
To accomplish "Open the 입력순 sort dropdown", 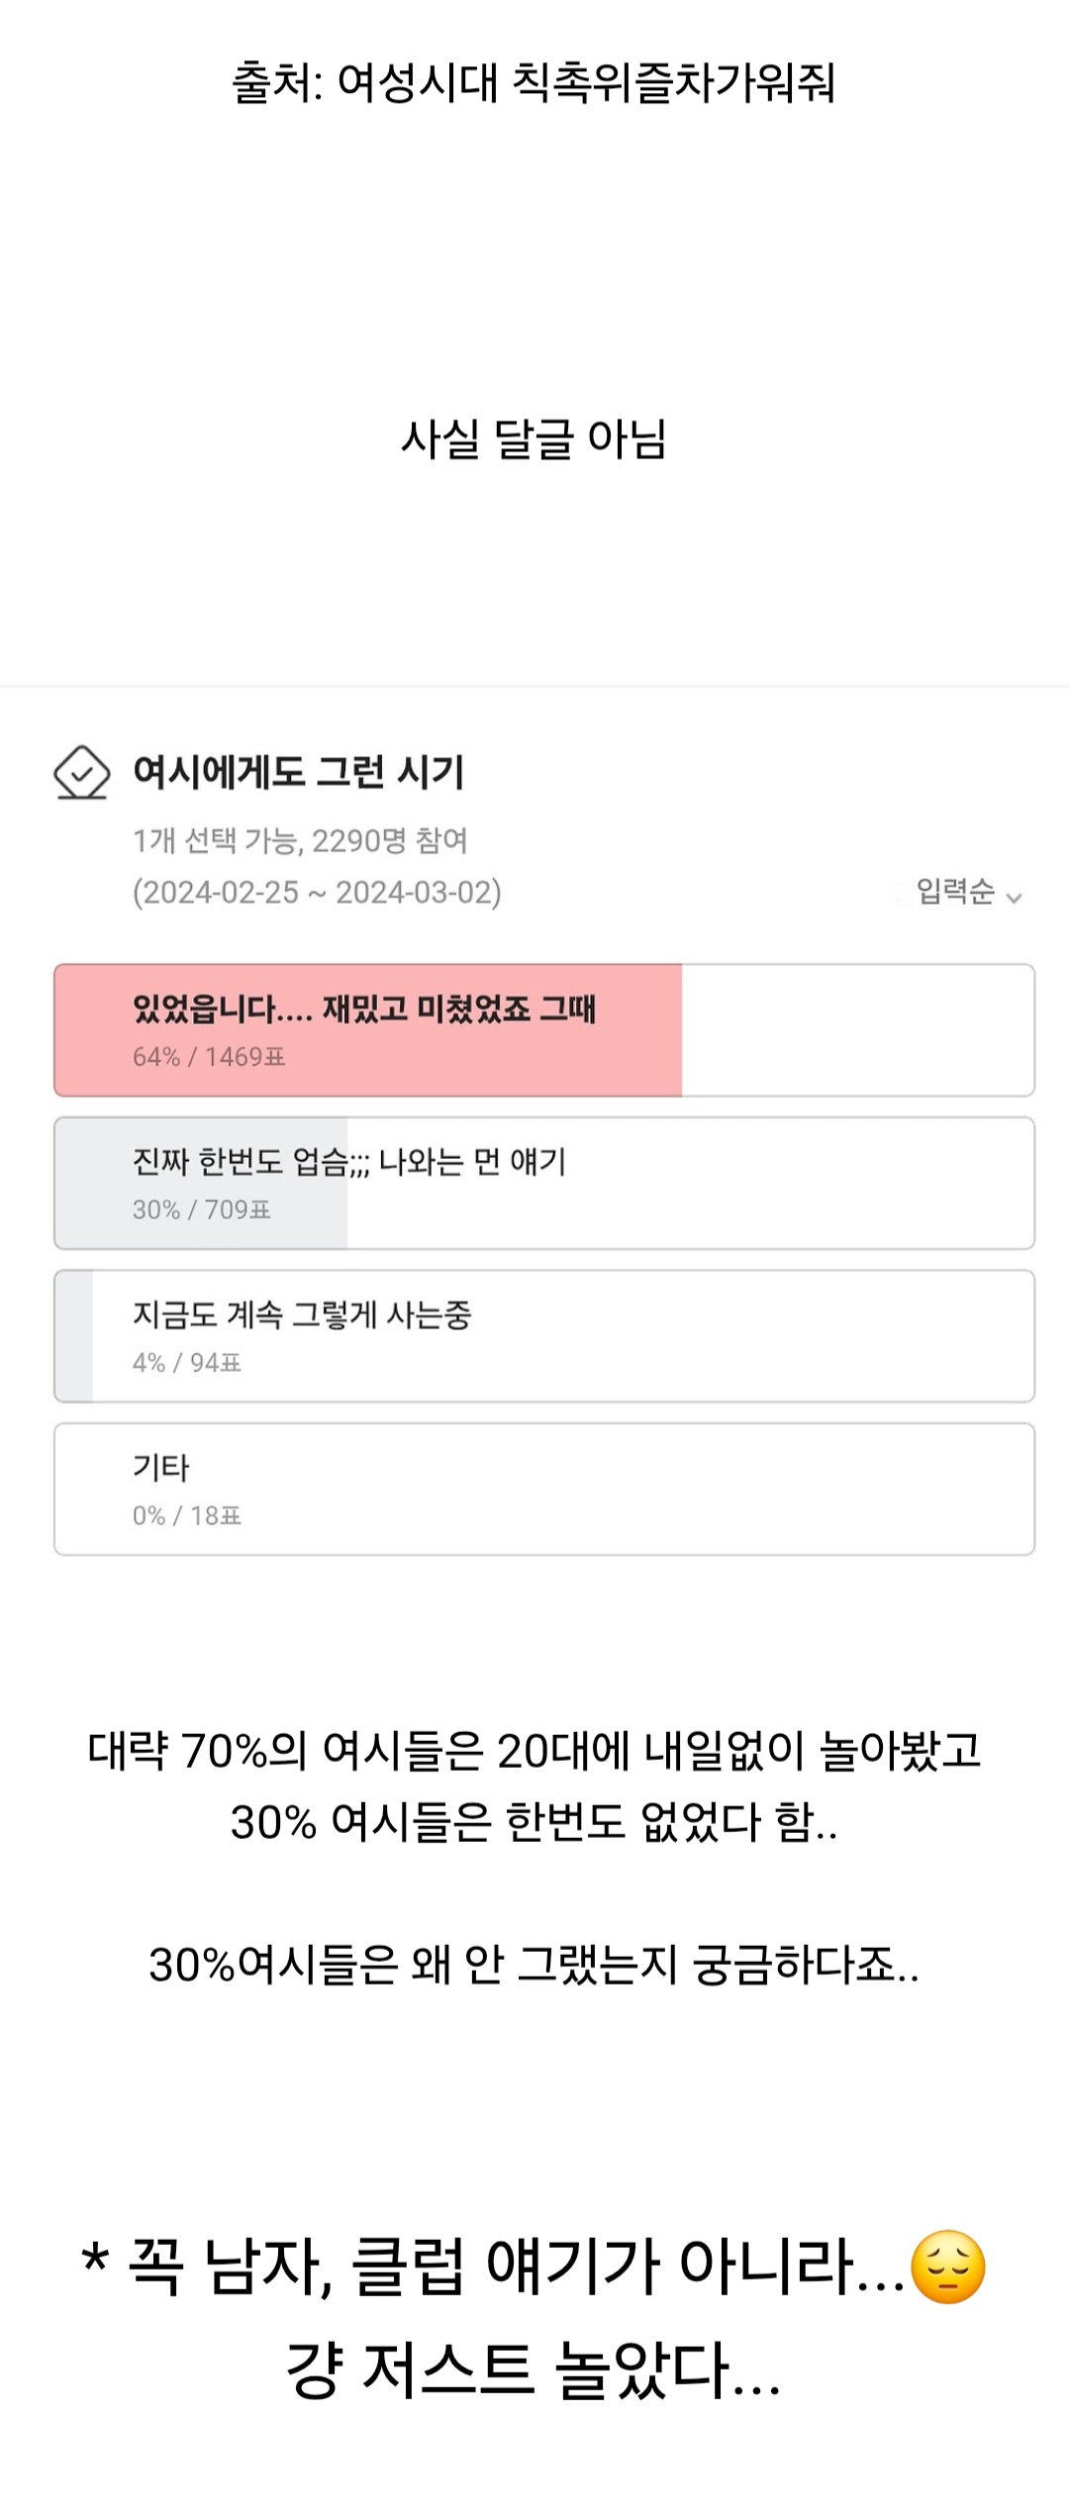I will (x=956, y=892).
